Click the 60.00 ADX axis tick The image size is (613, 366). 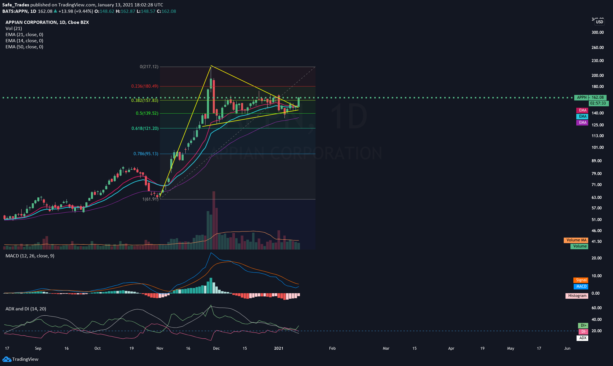596,308
